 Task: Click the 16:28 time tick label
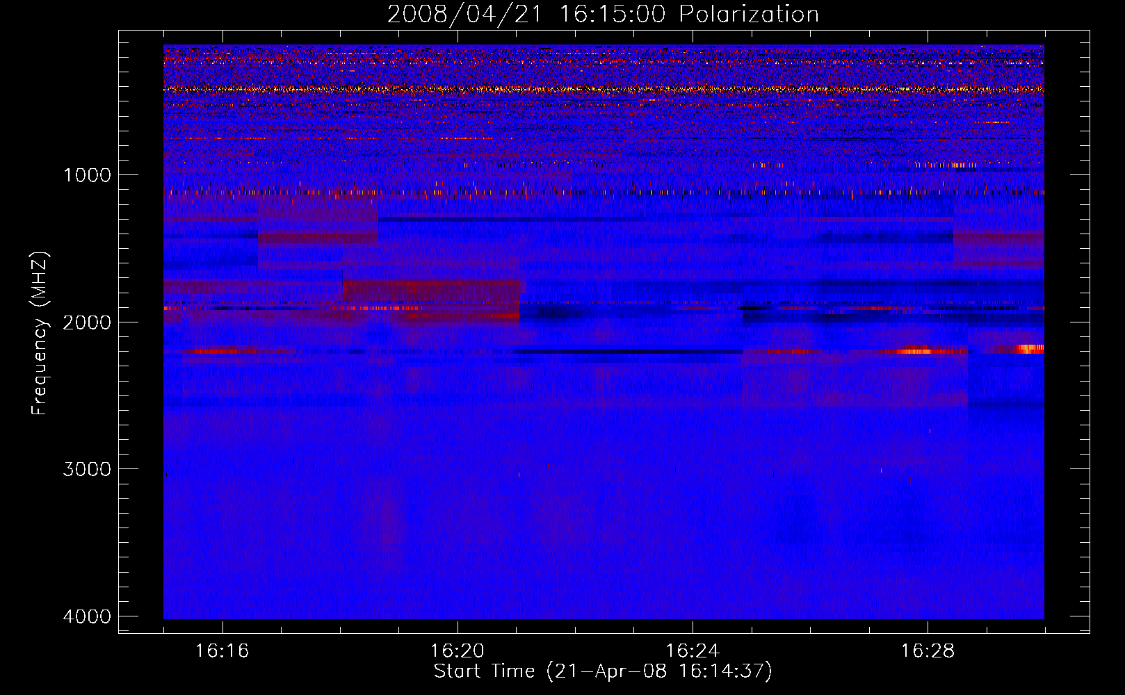(928, 651)
